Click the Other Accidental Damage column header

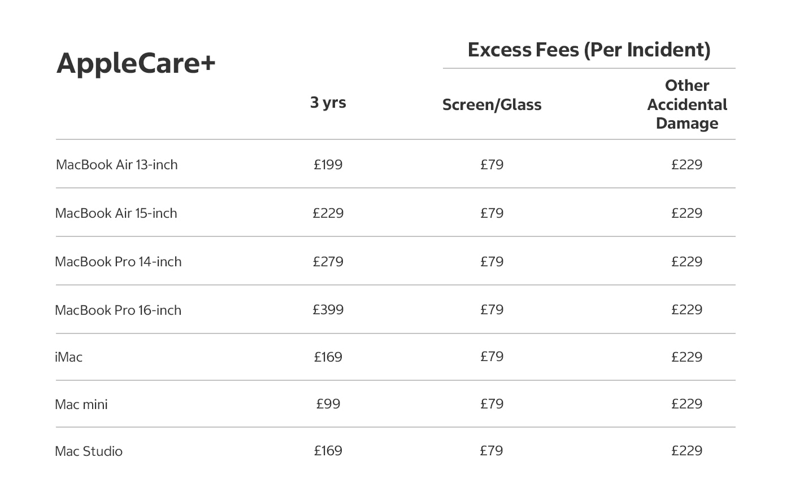[686, 104]
